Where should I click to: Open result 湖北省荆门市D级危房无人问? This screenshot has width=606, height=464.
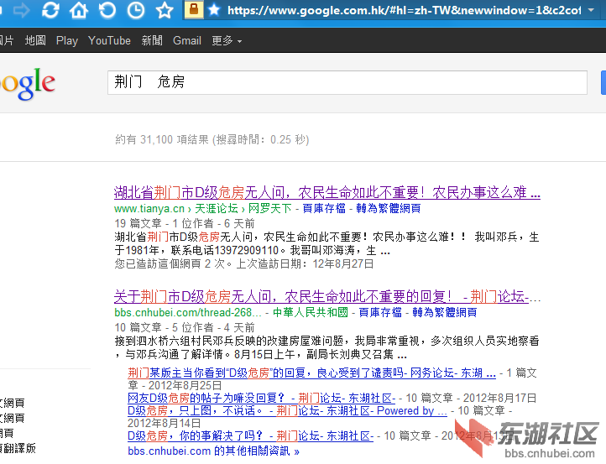[x=327, y=192]
